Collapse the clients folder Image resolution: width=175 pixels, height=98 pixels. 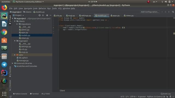point(15,21)
